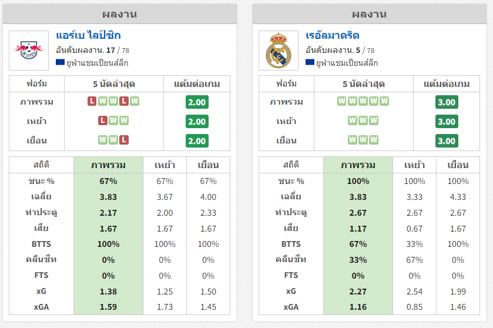Screen dimensions: 493x328
Task: Click first W badge in Real Madrid ภาพรวม row
Action: pos(342,101)
